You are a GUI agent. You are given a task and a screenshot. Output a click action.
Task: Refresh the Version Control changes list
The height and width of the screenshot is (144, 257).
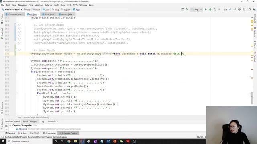[x=6, y=126]
